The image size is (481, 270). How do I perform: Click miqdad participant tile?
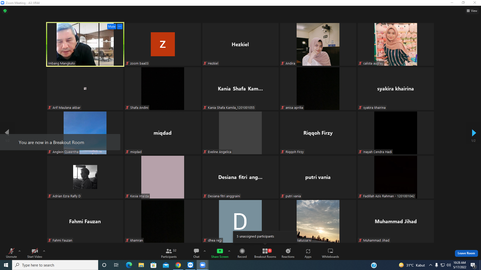163,133
